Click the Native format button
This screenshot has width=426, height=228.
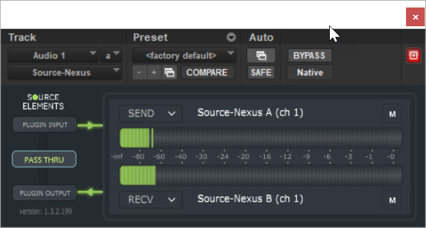[x=310, y=72]
